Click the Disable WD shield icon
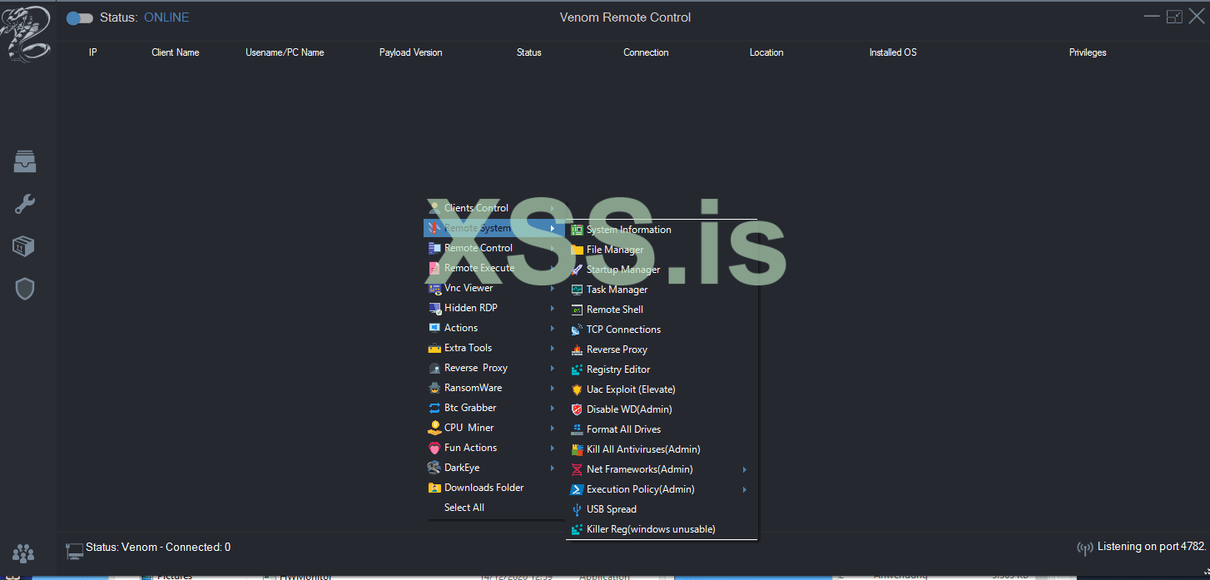Image resolution: width=1210 pixels, height=580 pixels. pyautogui.click(x=578, y=409)
